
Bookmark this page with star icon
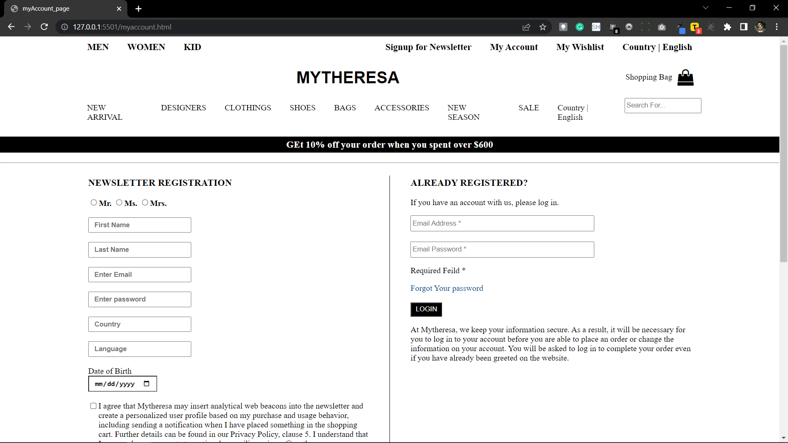point(543,27)
